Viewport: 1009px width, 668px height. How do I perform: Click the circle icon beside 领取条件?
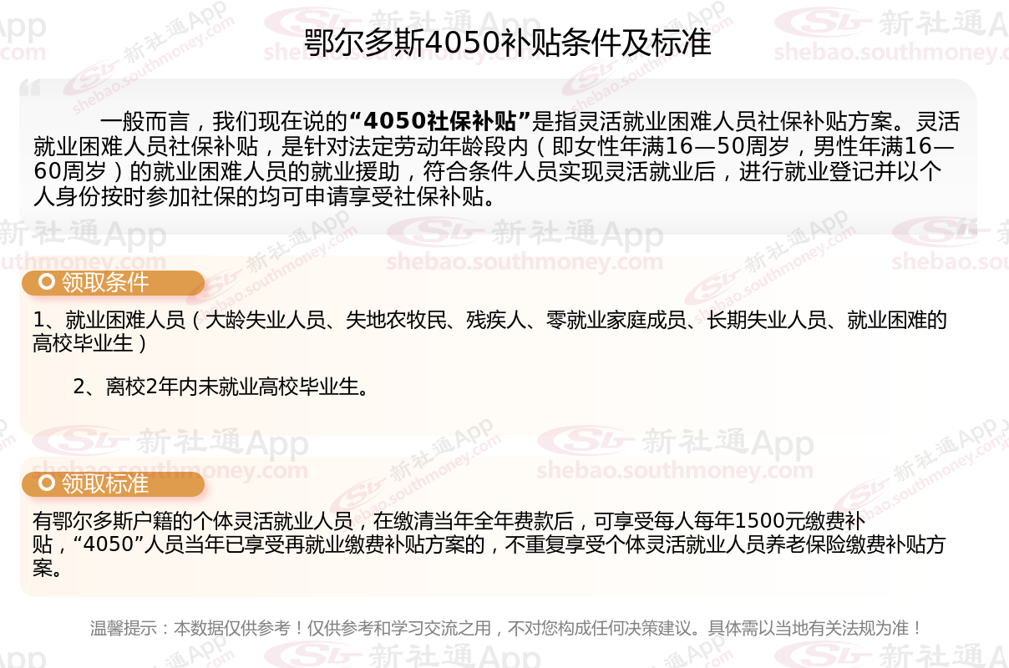(x=48, y=283)
